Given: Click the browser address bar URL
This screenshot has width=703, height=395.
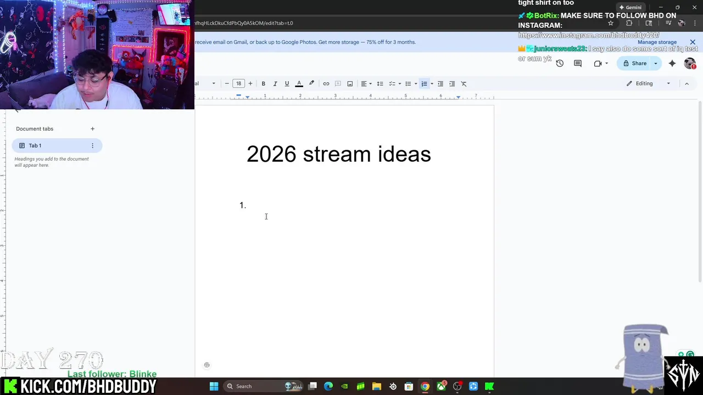Looking at the screenshot, I should (243, 23).
